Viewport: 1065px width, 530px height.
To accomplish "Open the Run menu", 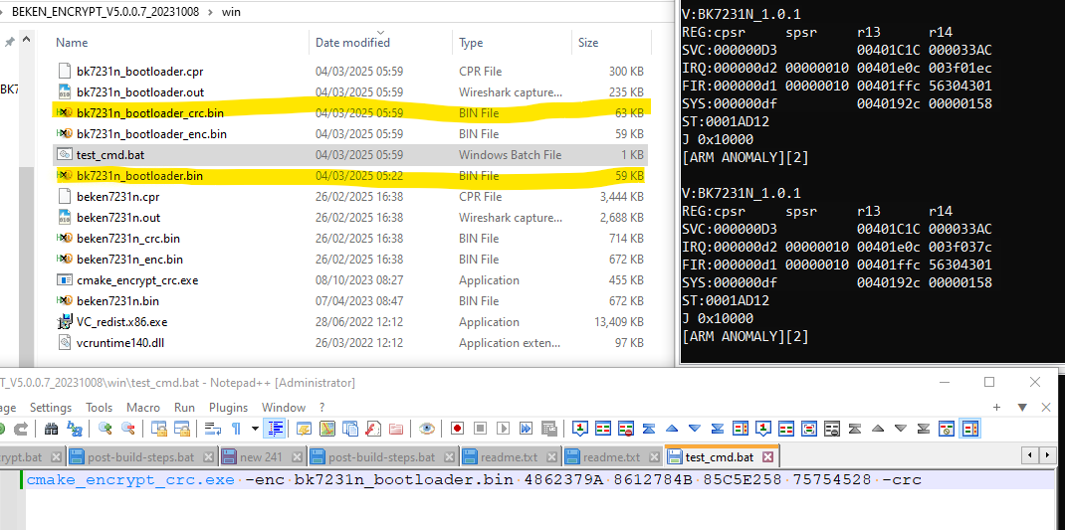I will click(185, 407).
